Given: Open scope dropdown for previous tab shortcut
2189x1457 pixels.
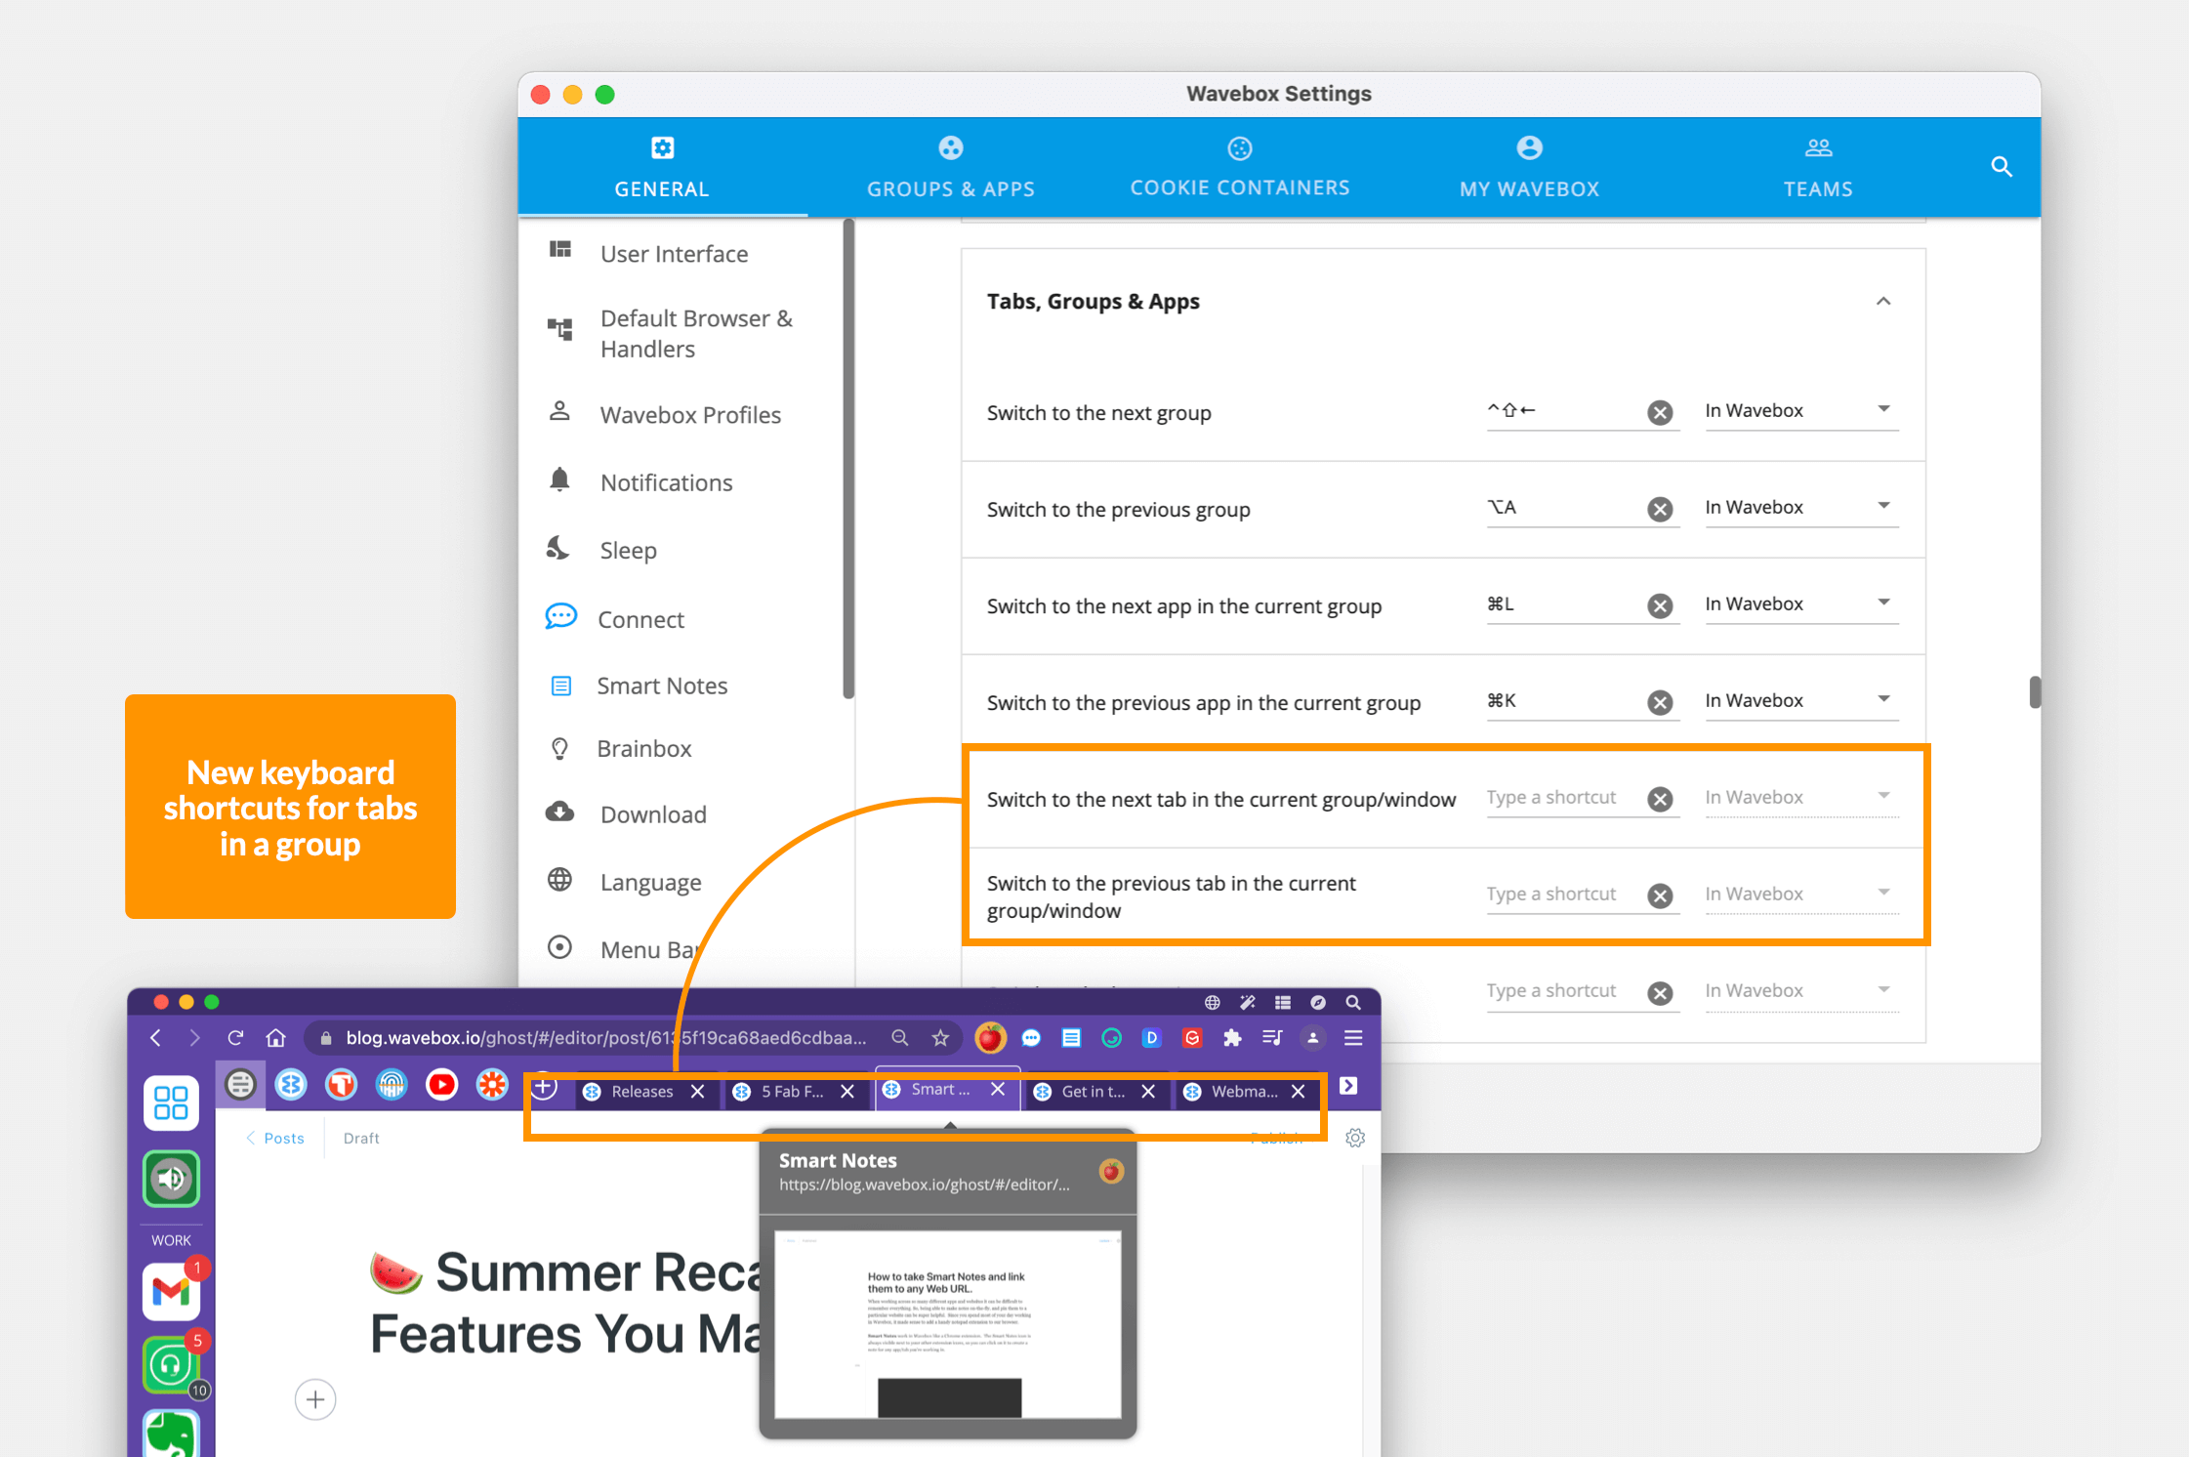Looking at the screenshot, I should point(1801,895).
